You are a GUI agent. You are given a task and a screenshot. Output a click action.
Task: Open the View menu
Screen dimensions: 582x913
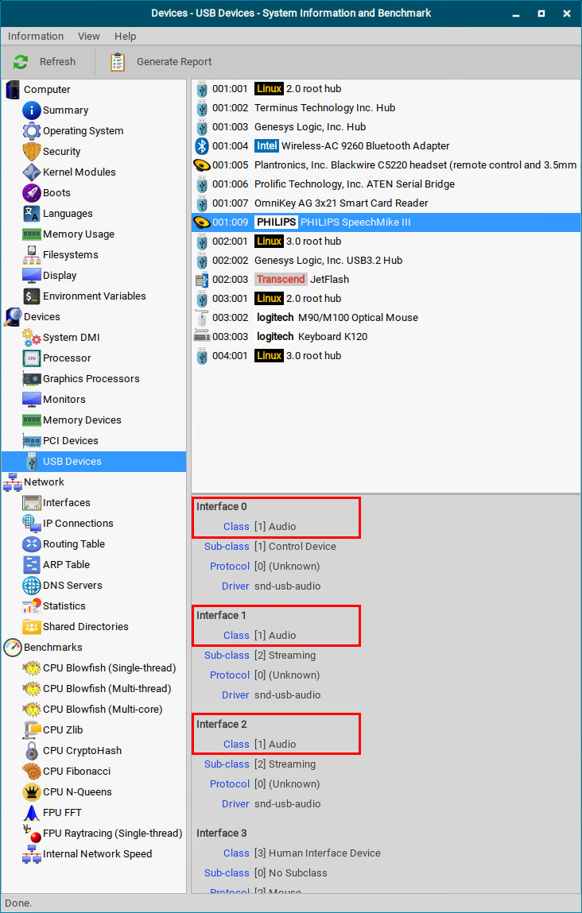tap(88, 36)
